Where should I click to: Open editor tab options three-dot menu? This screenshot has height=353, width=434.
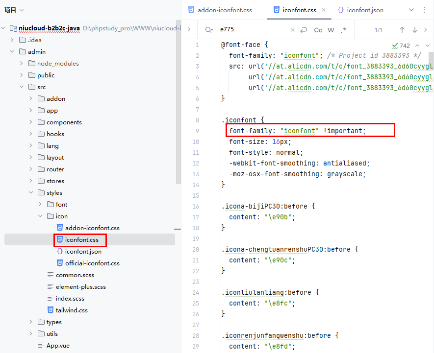pyautogui.click(x=425, y=10)
